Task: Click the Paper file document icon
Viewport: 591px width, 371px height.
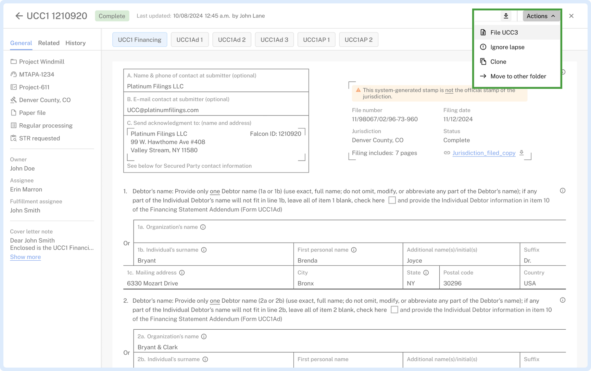Action: (13, 113)
